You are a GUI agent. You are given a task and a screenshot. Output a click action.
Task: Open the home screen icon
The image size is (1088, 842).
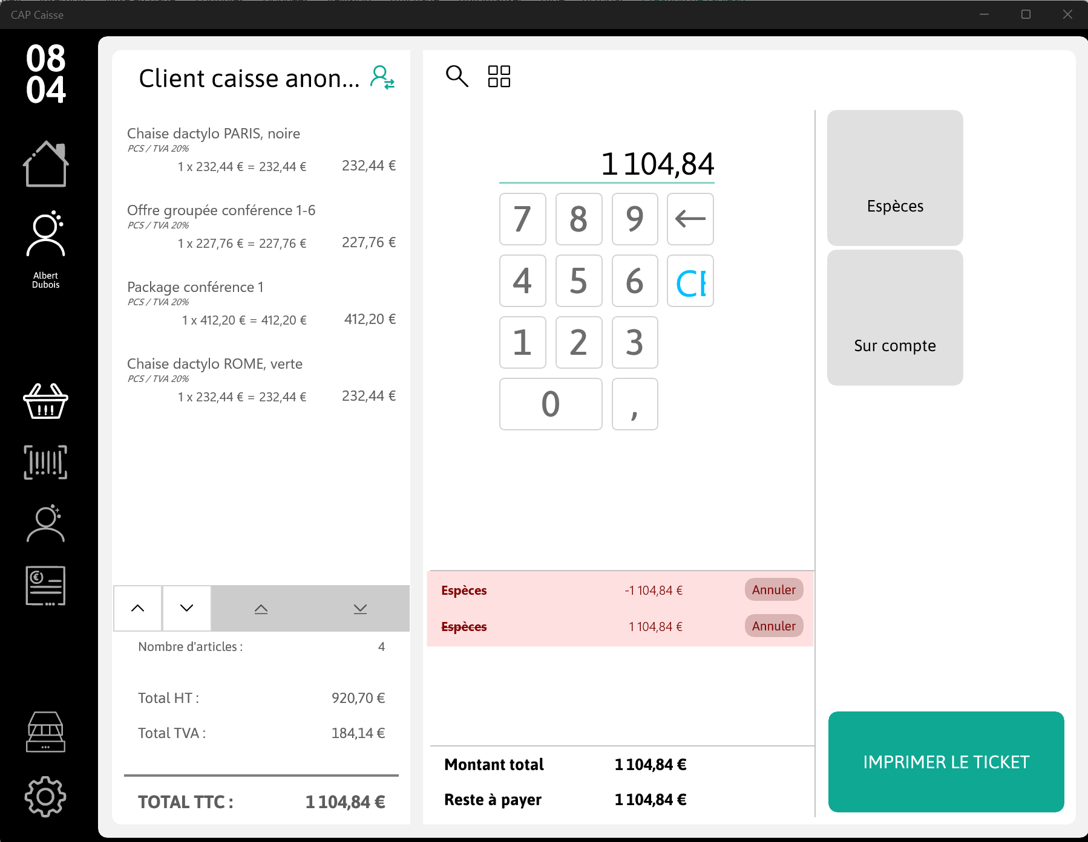tap(46, 164)
